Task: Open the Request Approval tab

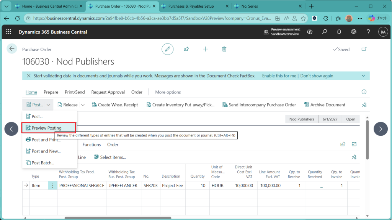Action: click(x=108, y=92)
